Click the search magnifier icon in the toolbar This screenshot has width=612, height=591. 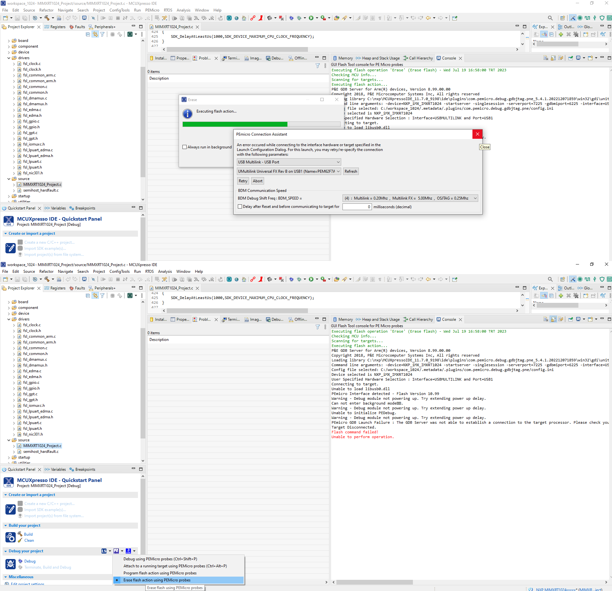(550, 18)
